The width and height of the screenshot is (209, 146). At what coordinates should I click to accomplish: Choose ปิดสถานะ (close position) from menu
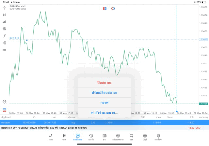104,82
